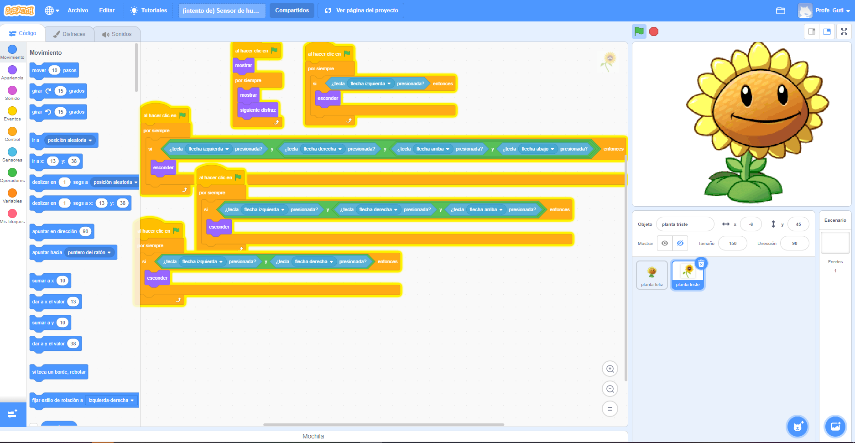The width and height of the screenshot is (855, 443).
Task: Switch to small stage layout
Action: tap(812, 31)
